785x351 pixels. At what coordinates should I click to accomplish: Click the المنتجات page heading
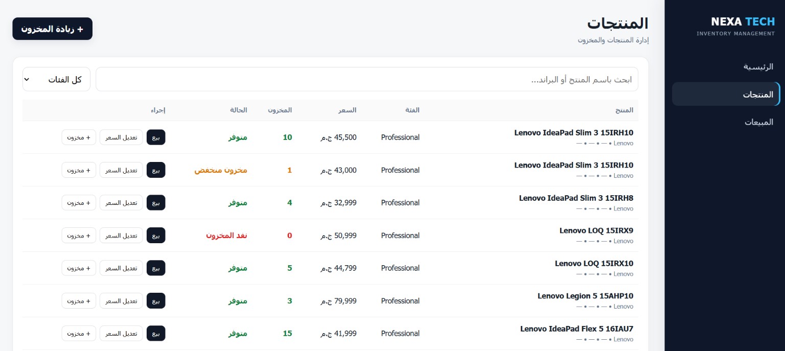[x=617, y=23]
